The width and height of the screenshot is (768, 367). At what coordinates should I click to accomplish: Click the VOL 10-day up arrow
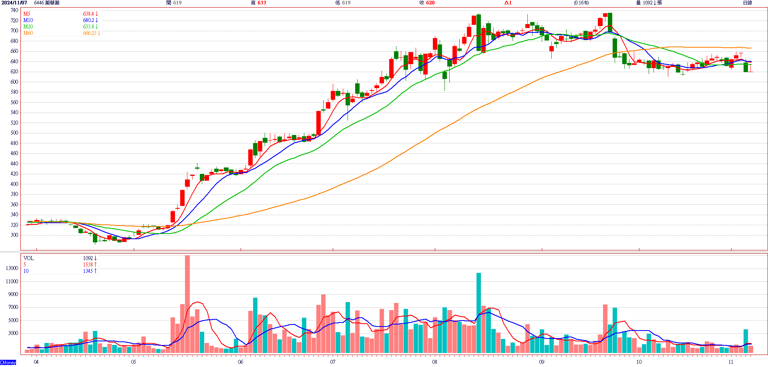(x=95, y=271)
